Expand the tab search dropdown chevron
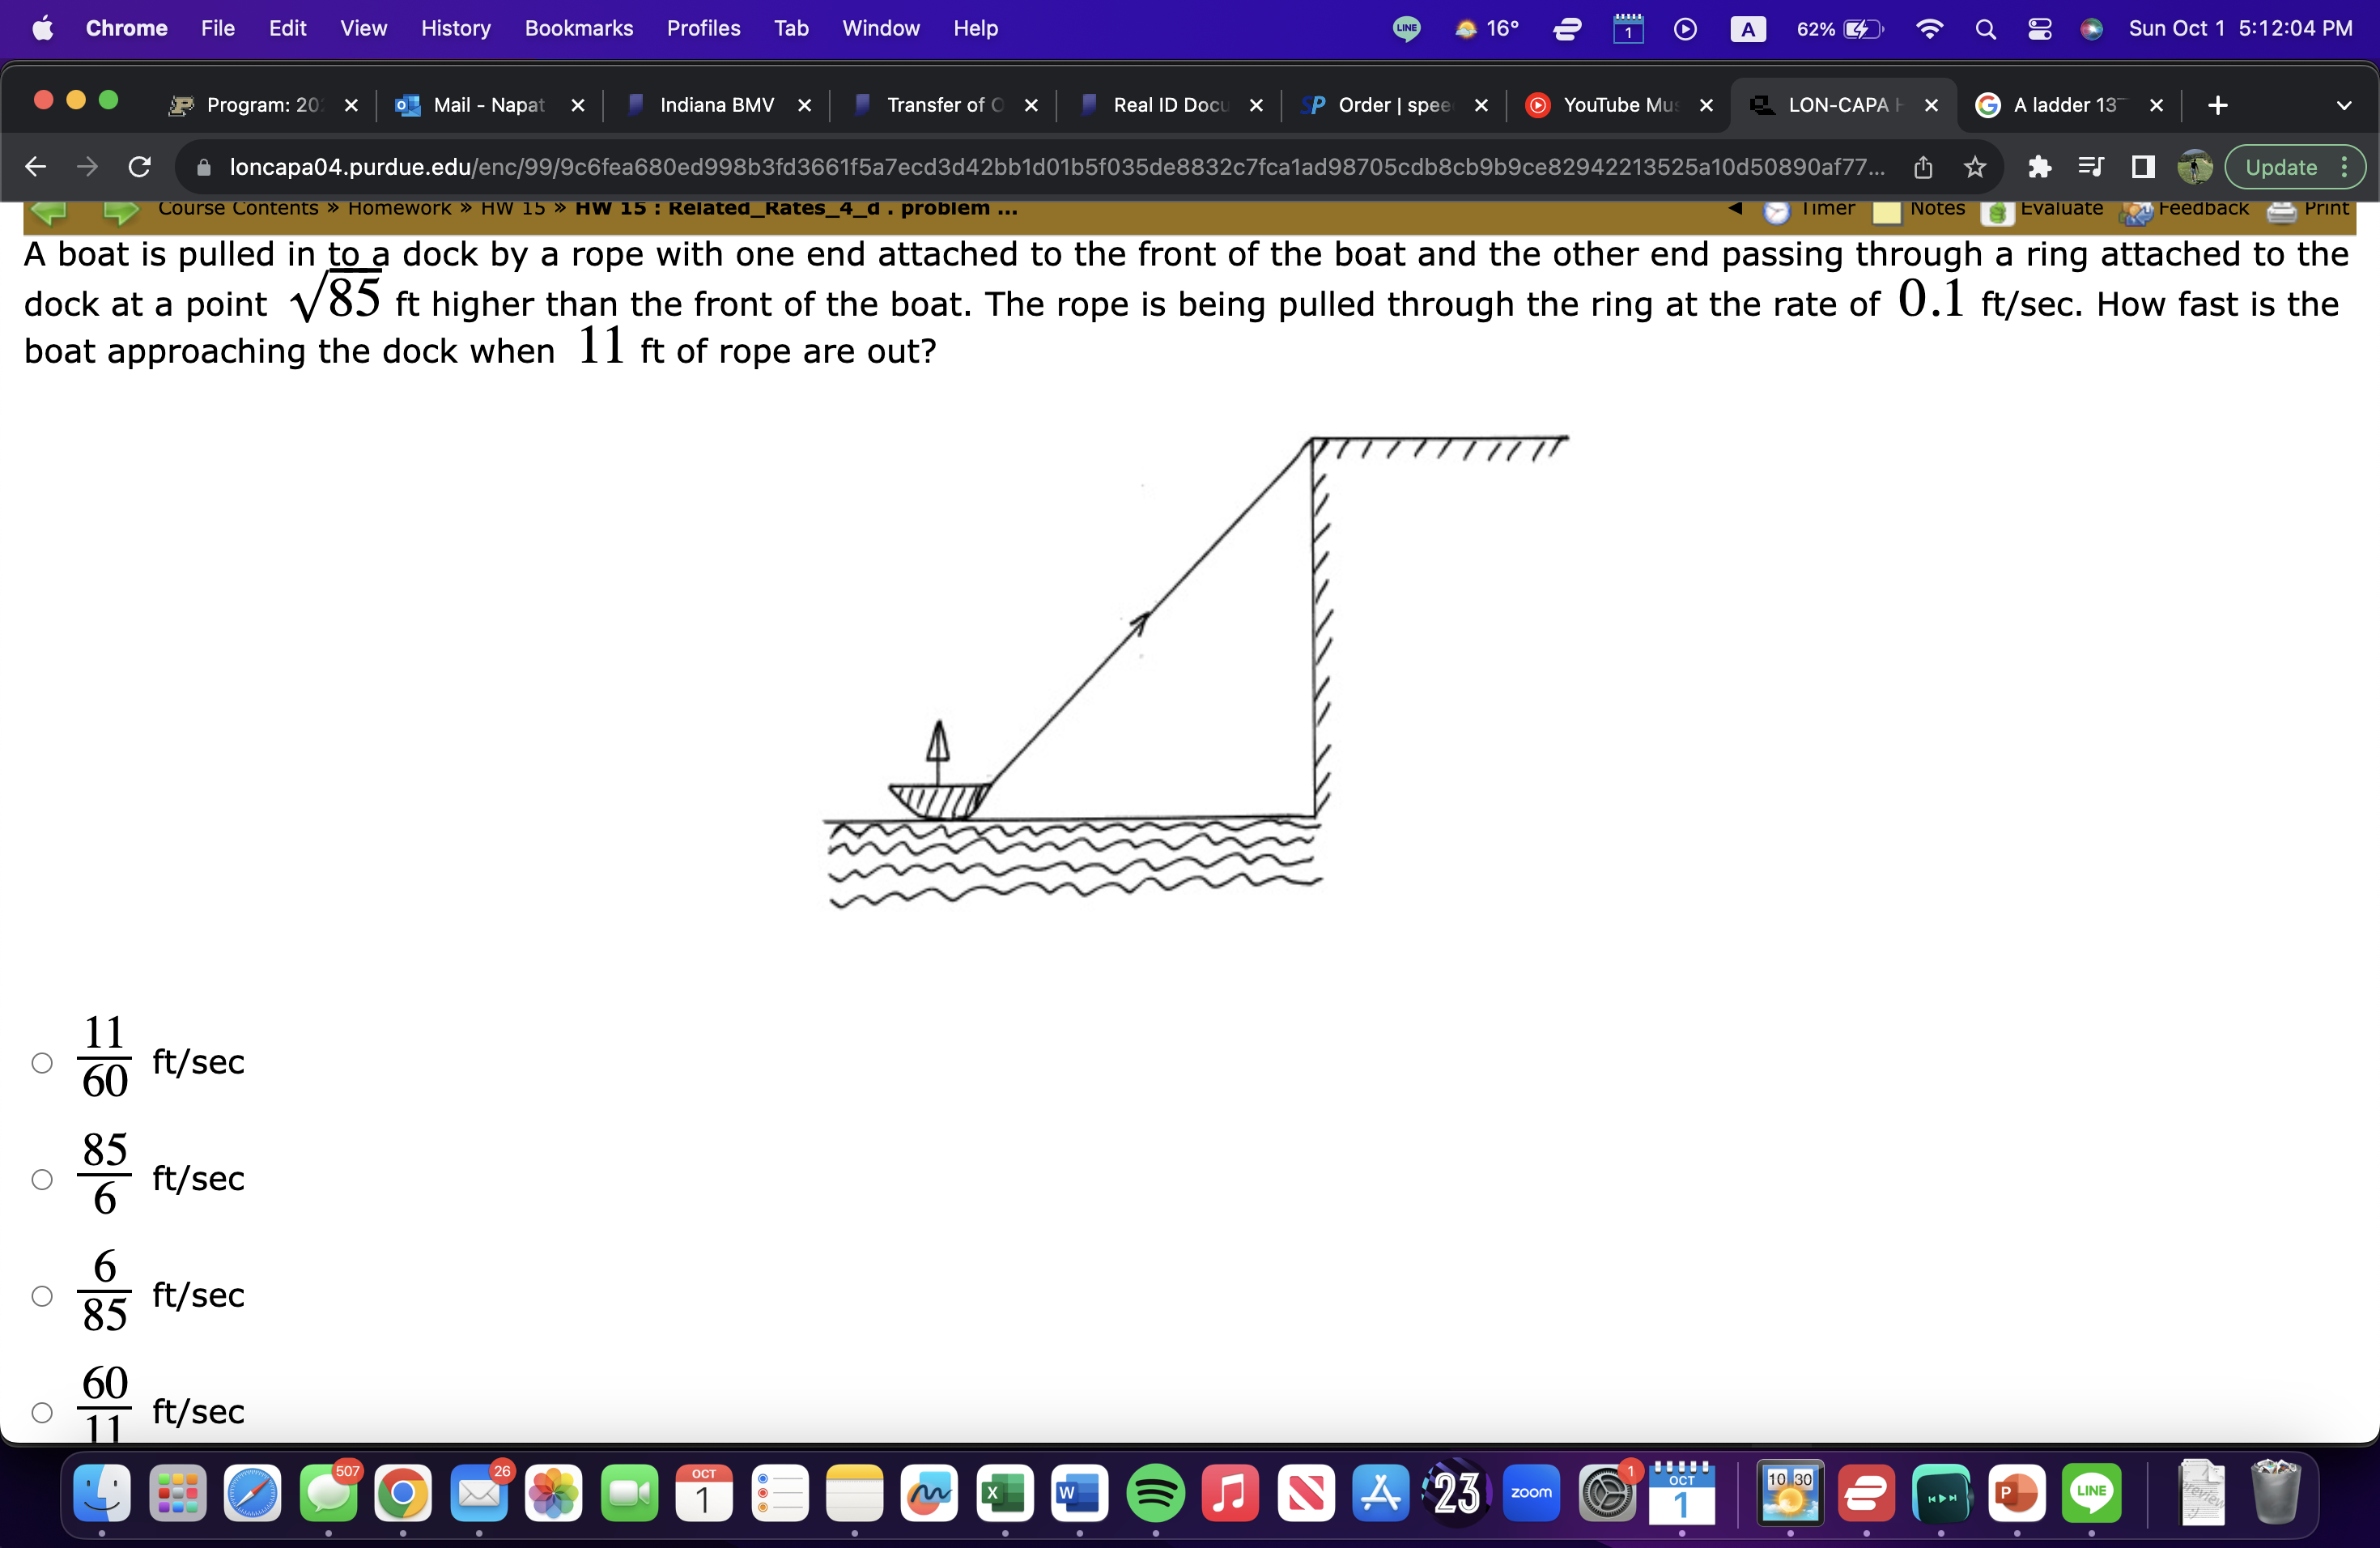Screen dimensions: 2380x1548 pos(2343,105)
